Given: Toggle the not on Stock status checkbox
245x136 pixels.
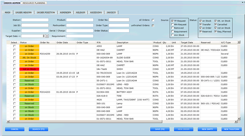Looking at the screenshot, I should 216,28.
